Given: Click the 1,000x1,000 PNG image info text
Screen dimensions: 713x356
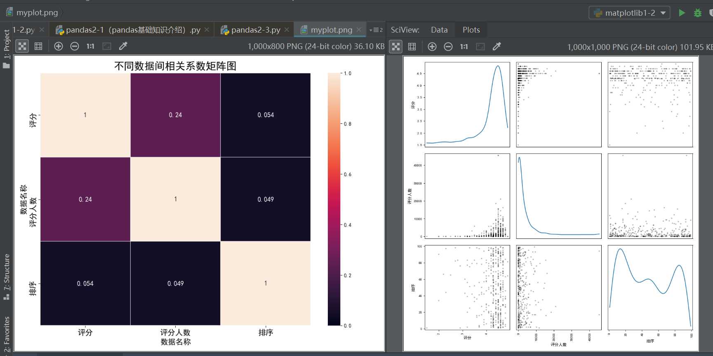Looking at the screenshot, I should tap(640, 47).
